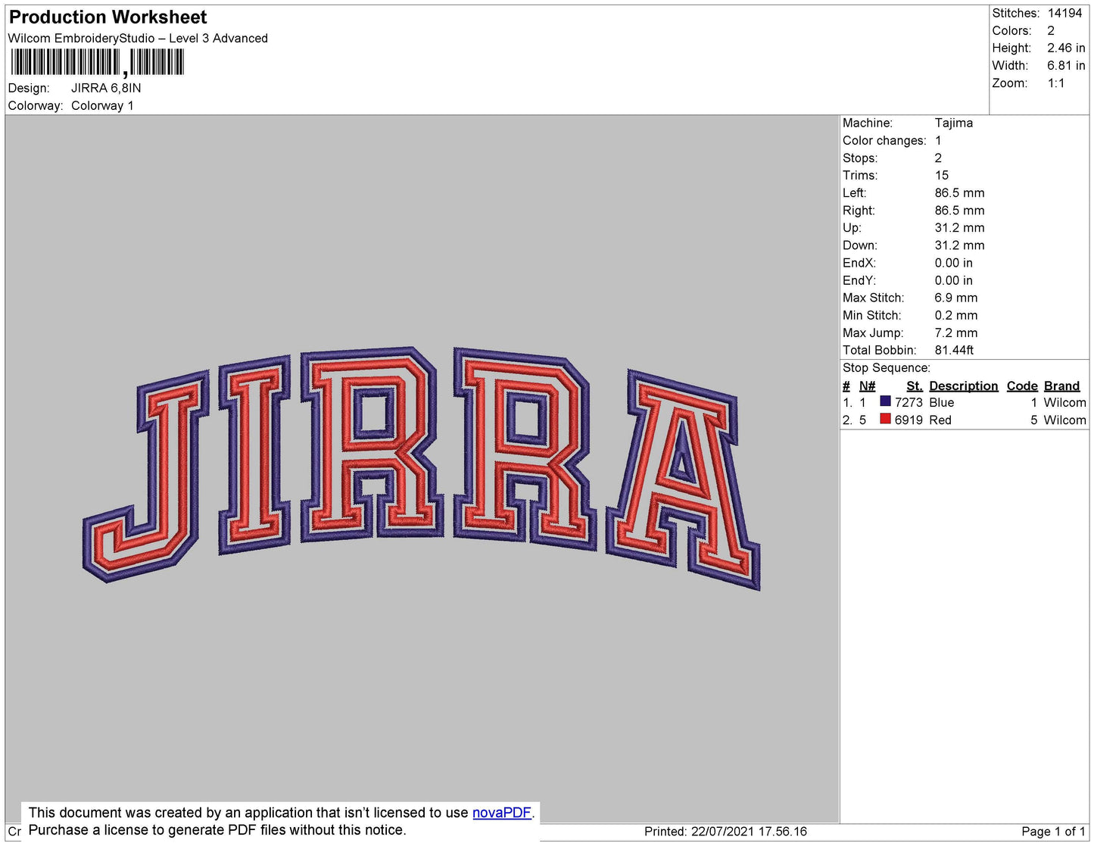The width and height of the screenshot is (1094, 846).
Task: Click the Total Bobbin value 81.44ft
Action: click(954, 351)
